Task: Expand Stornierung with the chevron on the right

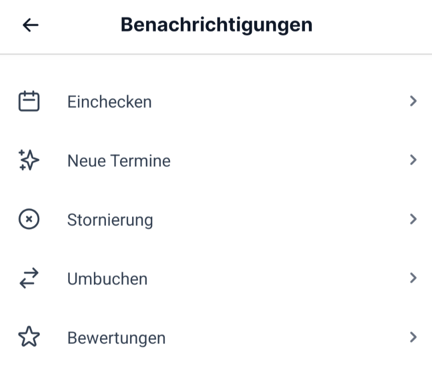Action: (413, 219)
